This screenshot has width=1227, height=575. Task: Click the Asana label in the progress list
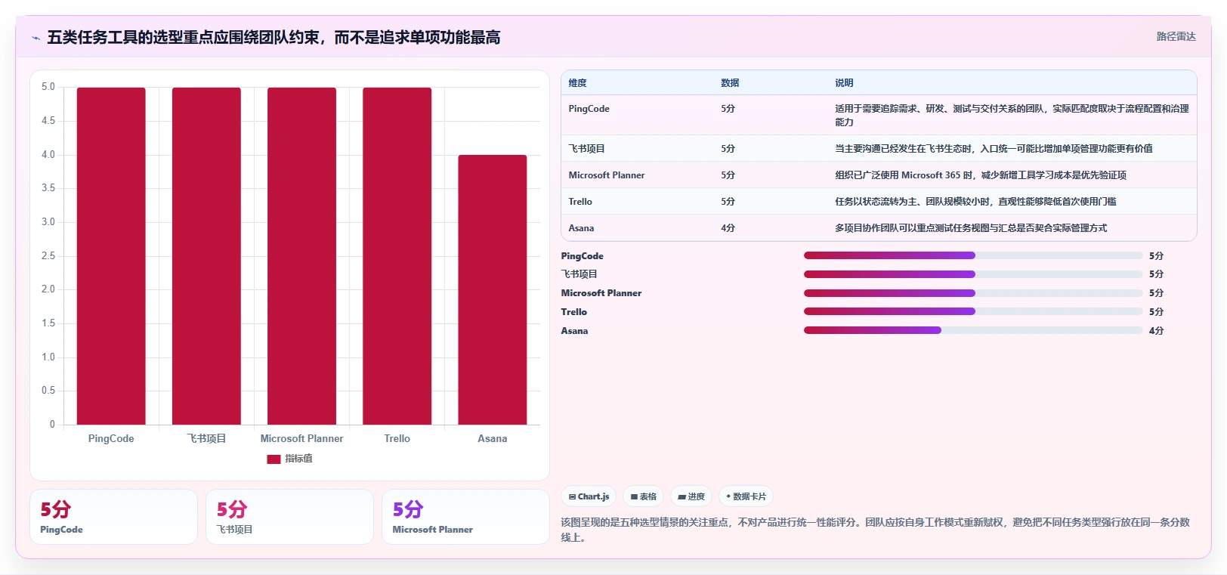click(x=574, y=331)
